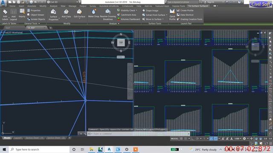Screen dimensions: 273x153
Task: Open the Move to Surface dropdown arrow
Action: [163, 19]
